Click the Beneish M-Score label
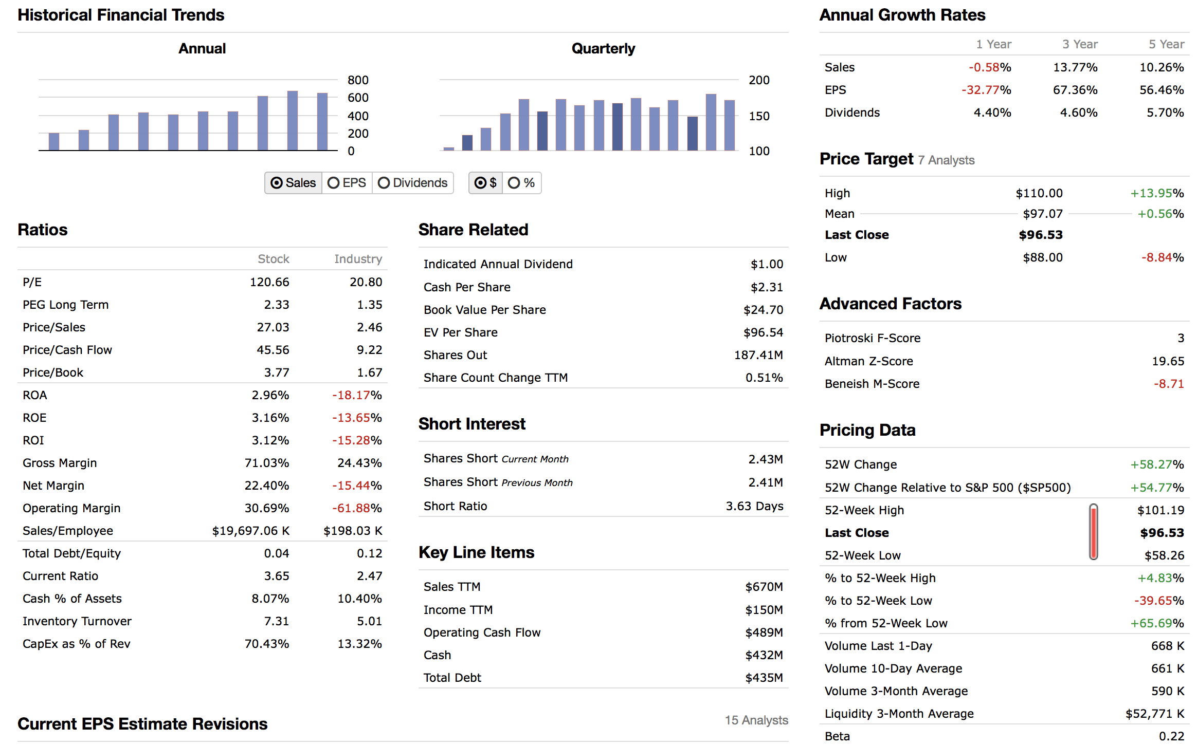 coord(872,384)
